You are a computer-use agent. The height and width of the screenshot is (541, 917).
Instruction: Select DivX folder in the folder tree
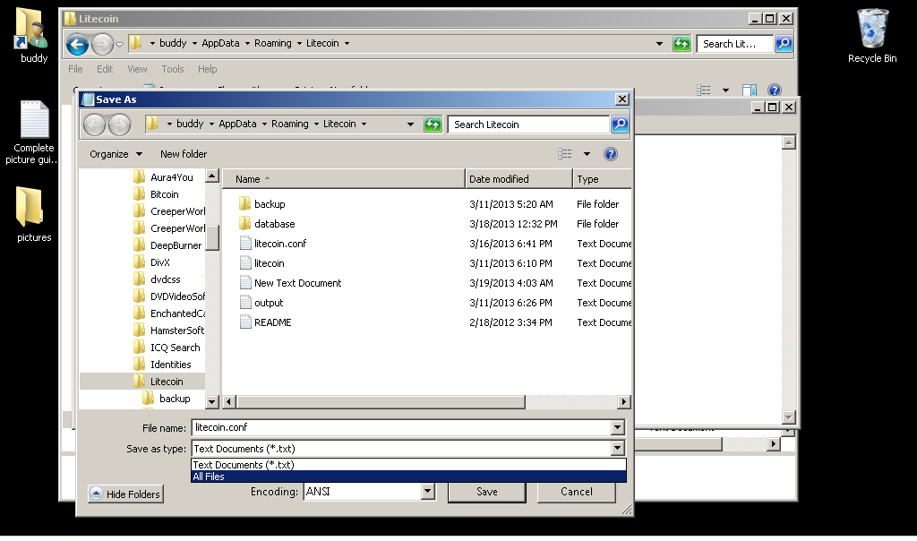tap(159, 262)
